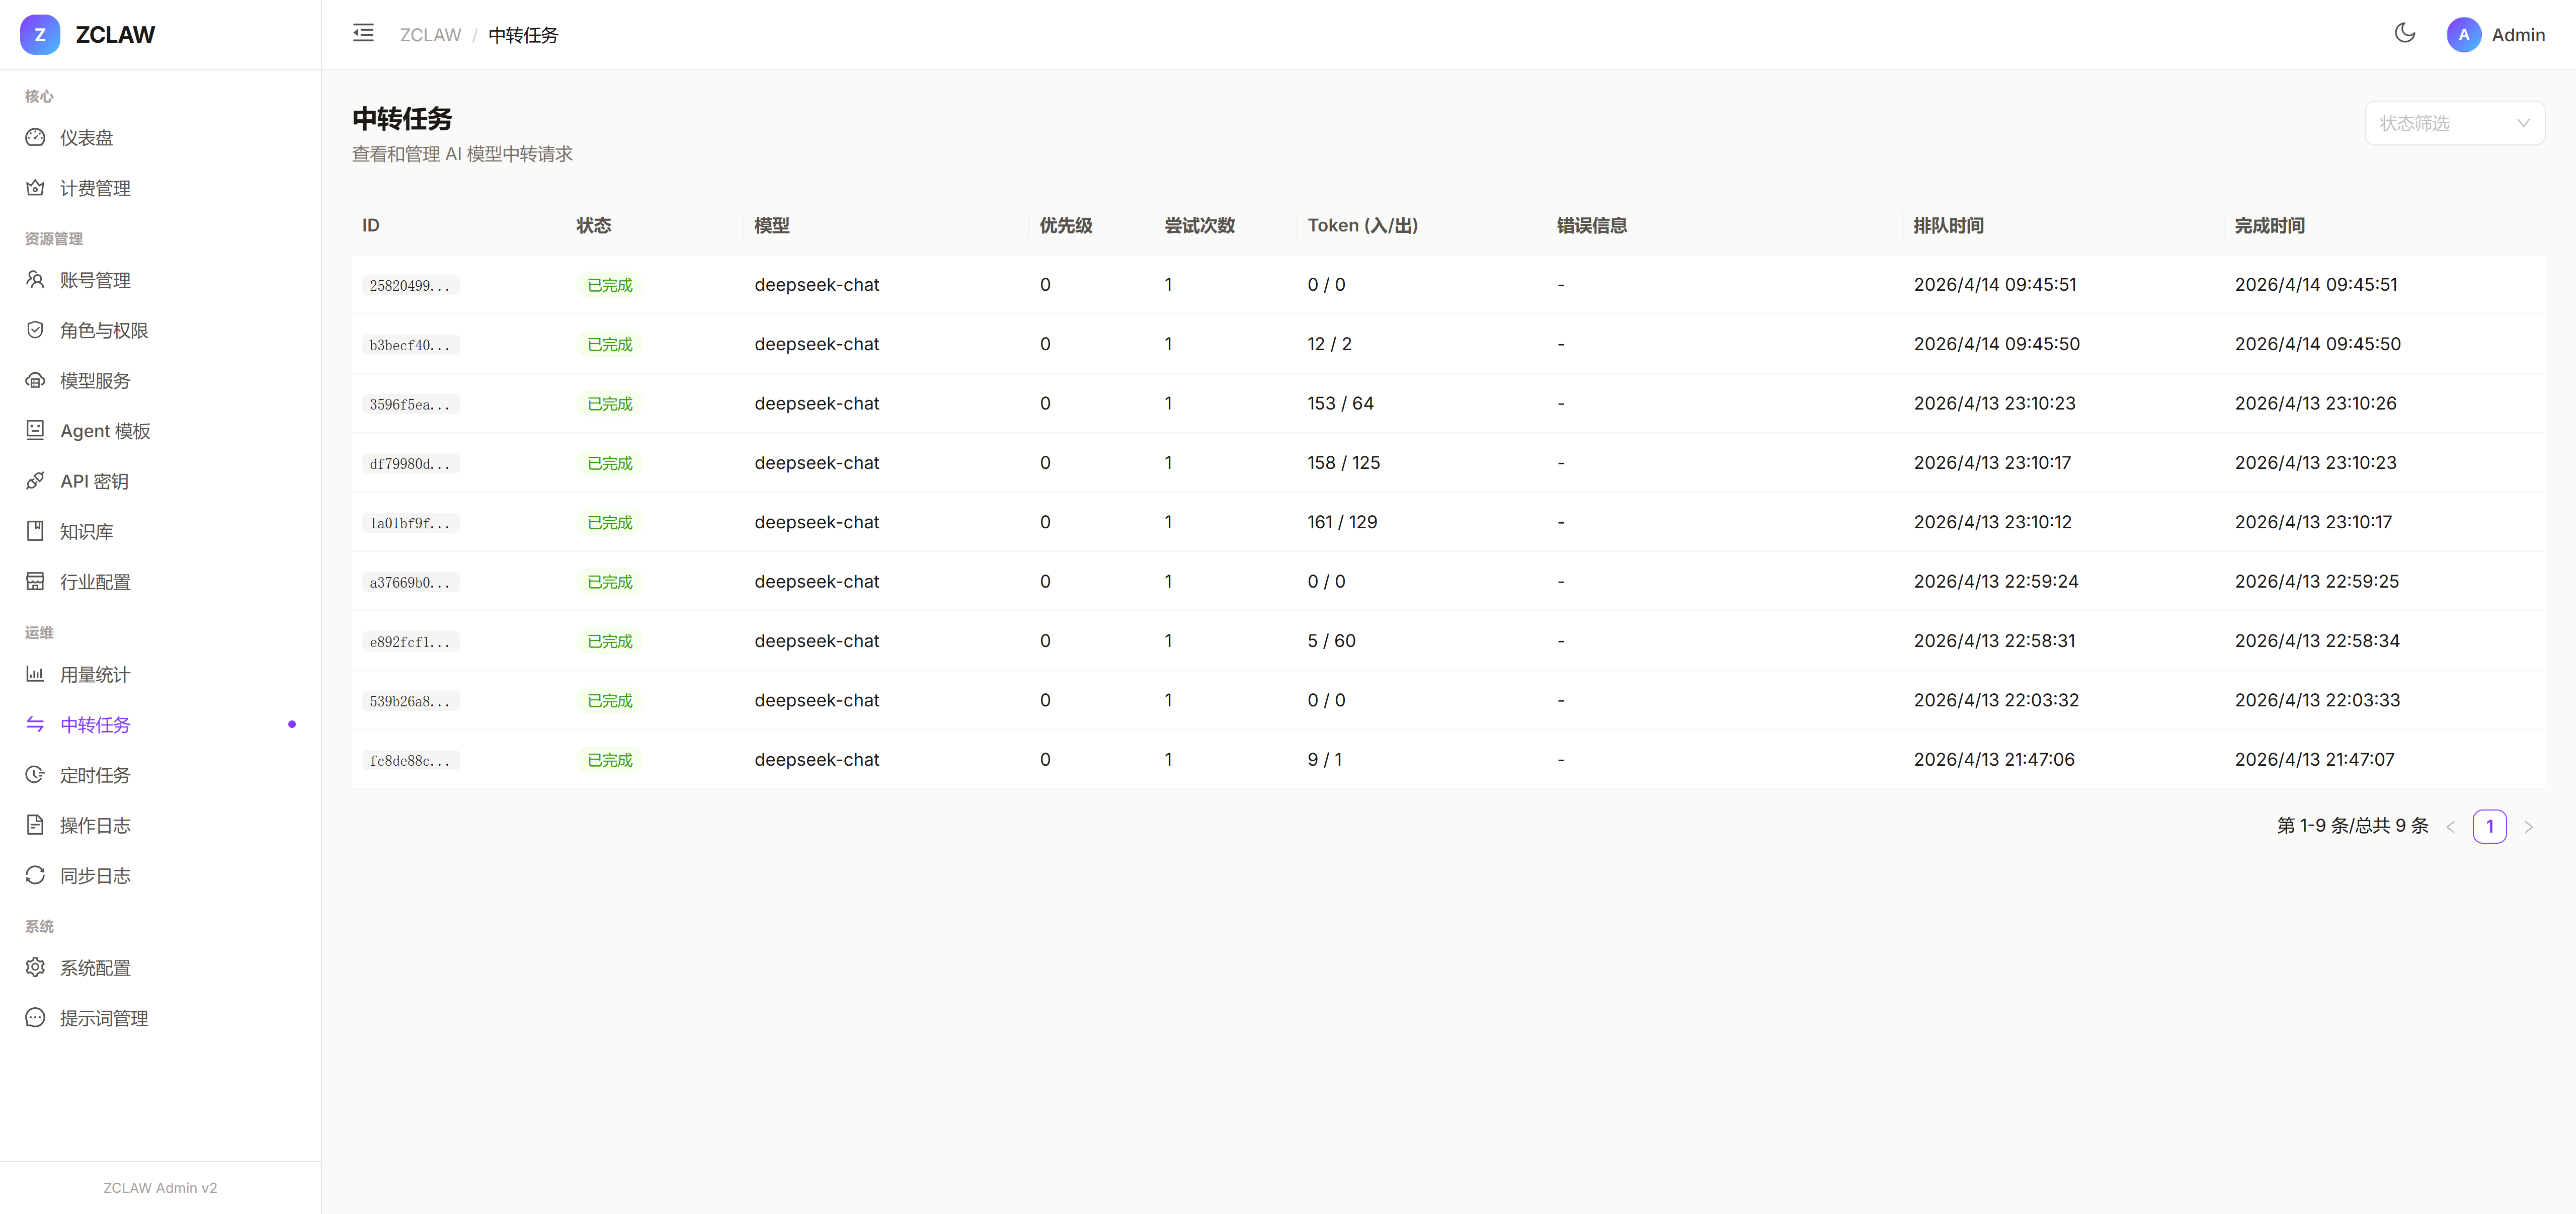Click the ZCLAW breadcrumb link
The width and height of the screenshot is (2576, 1214).
pos(430,35)
